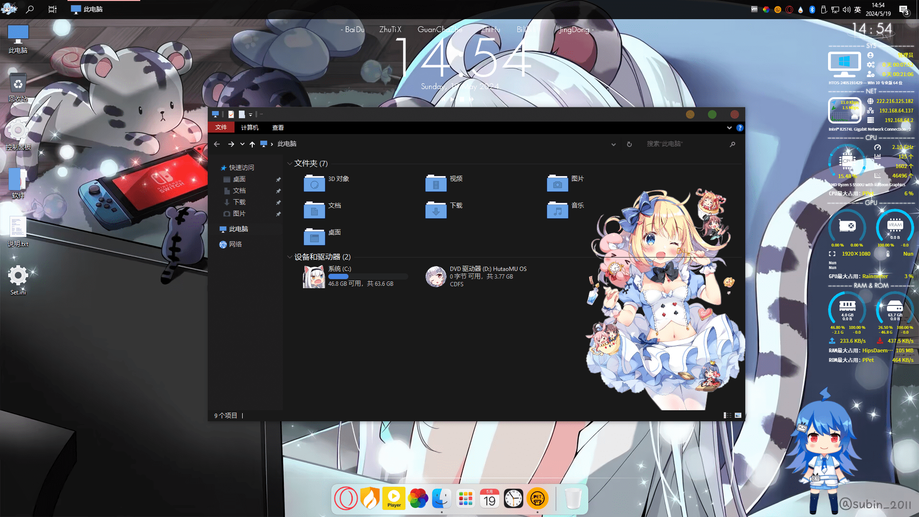The height and width of the screenshot is (517, 919).
Task: Open the notification center with badge 3
Action: pos(904,10)
